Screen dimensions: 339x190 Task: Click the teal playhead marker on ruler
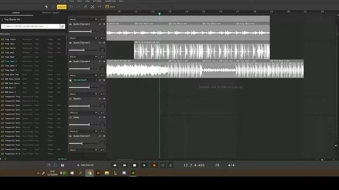pos(159,14)
